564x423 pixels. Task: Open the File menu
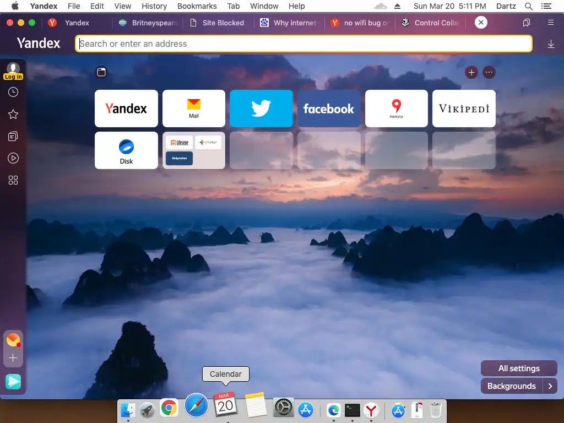click(x=74, y=6)
